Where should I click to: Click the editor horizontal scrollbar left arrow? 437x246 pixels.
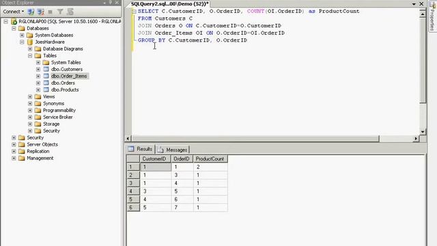(128, 139)
